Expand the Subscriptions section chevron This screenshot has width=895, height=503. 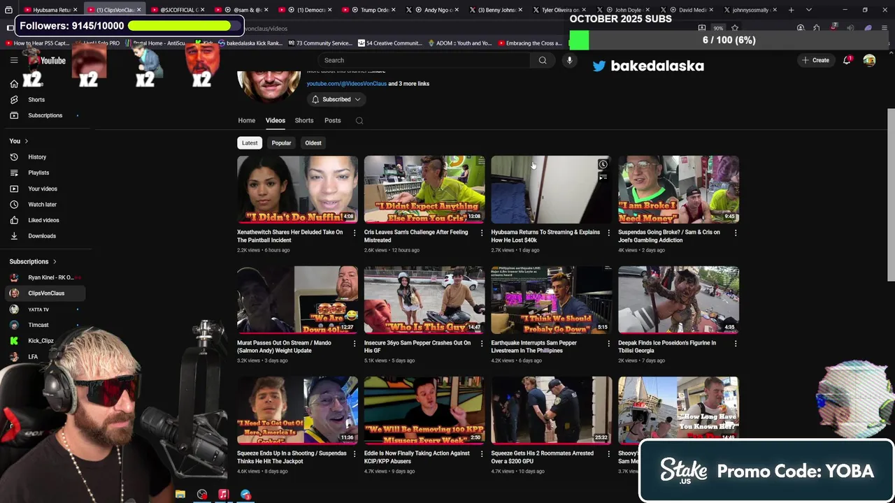(55, 262)
